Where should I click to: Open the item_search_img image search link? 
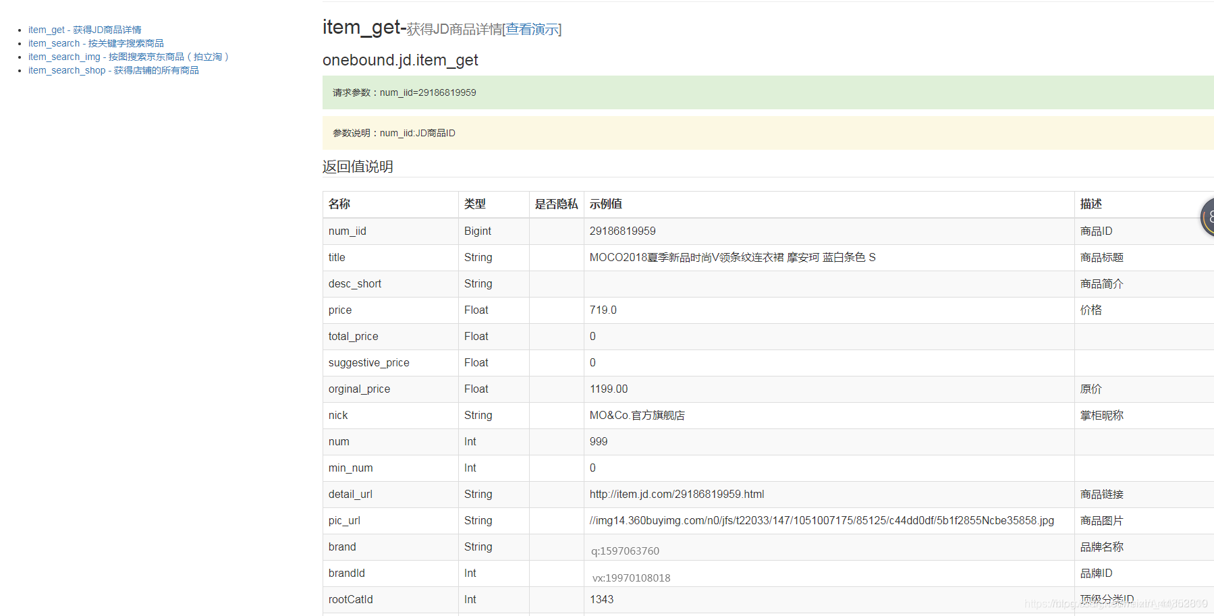[128, 57]
